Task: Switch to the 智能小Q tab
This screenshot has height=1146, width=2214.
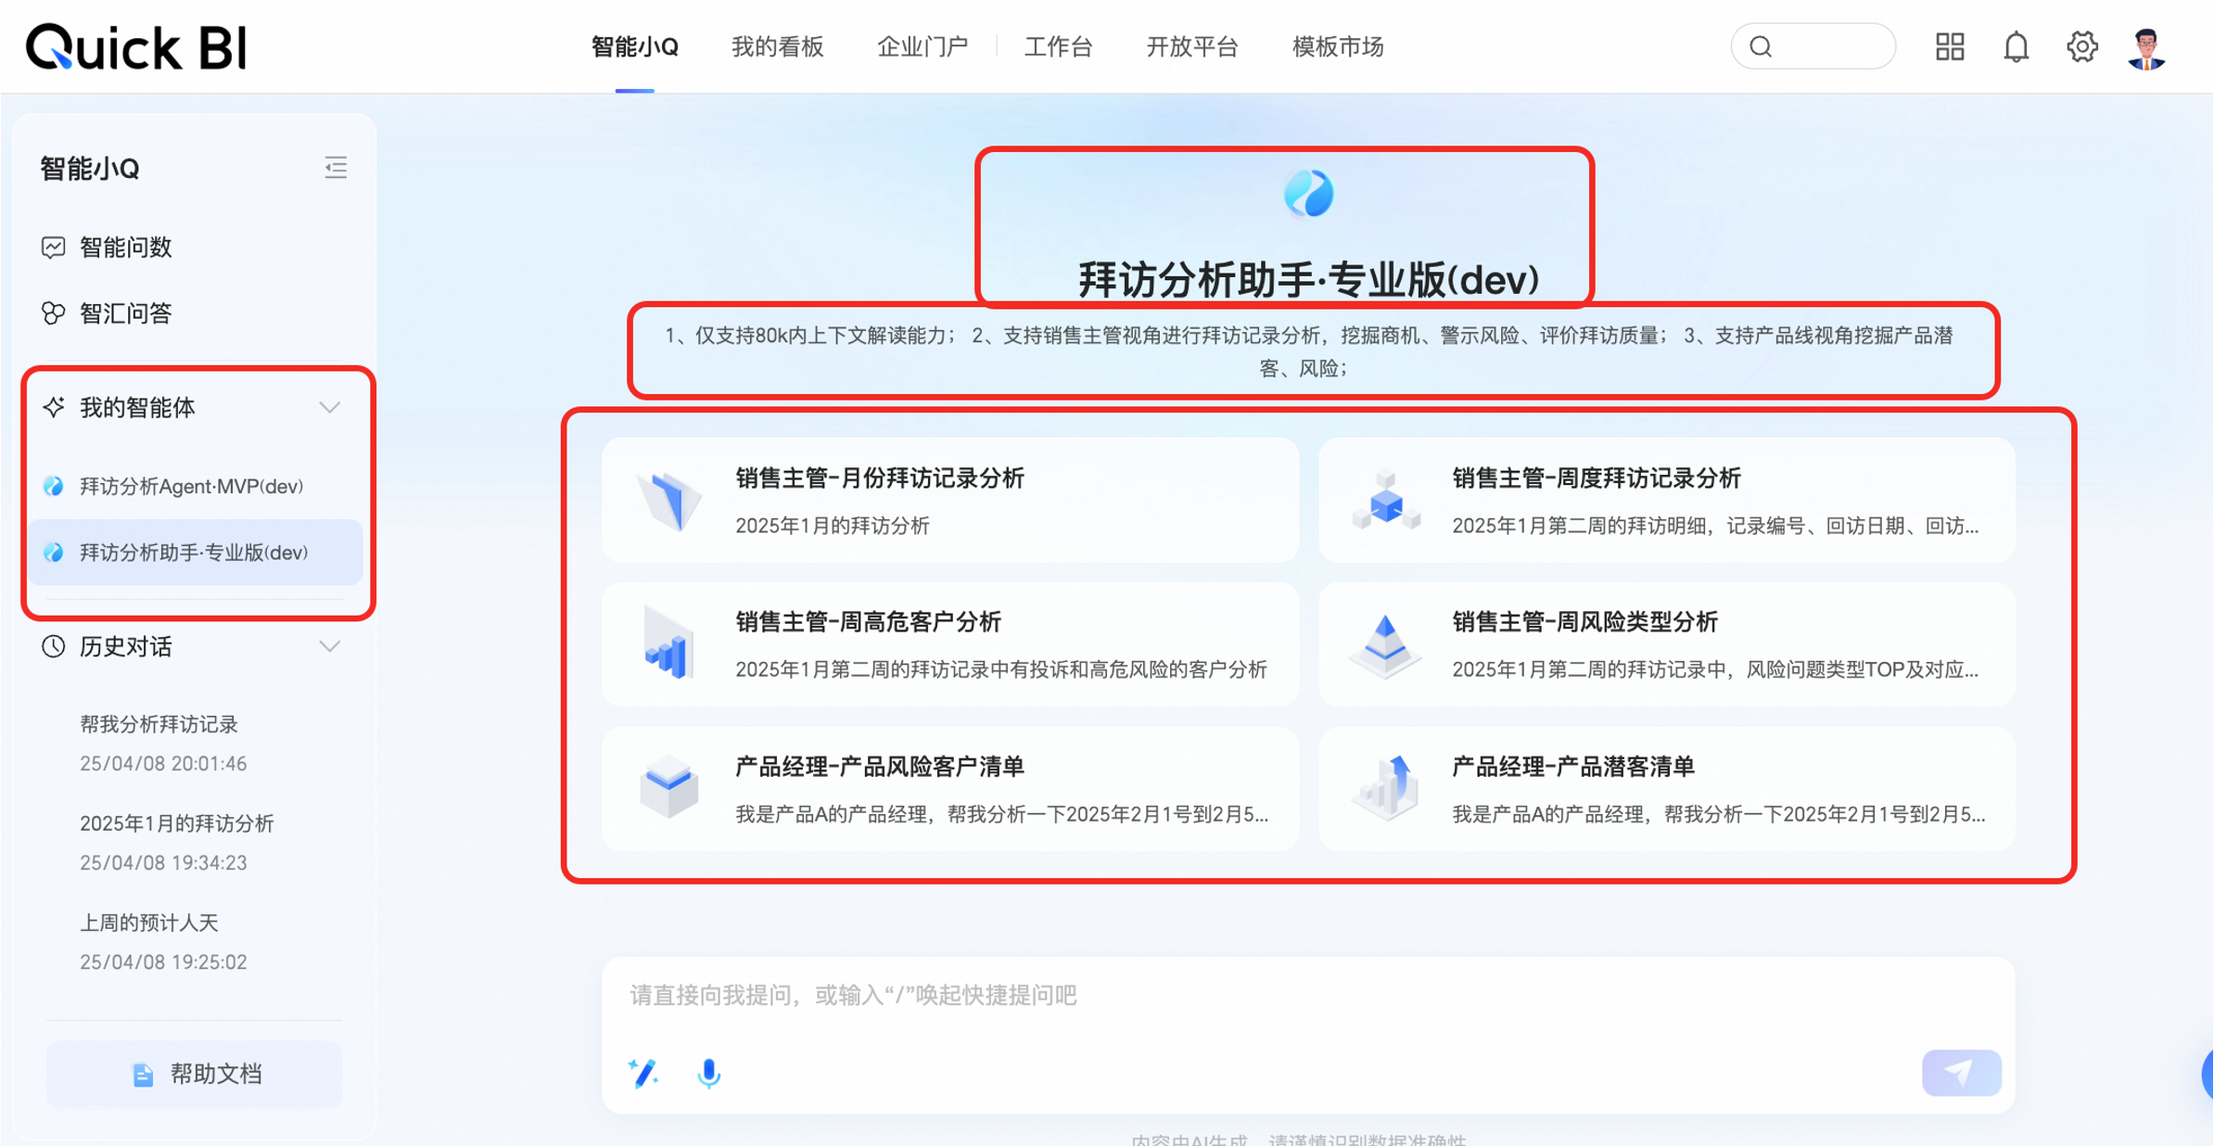Action: [x=635, y=46]
